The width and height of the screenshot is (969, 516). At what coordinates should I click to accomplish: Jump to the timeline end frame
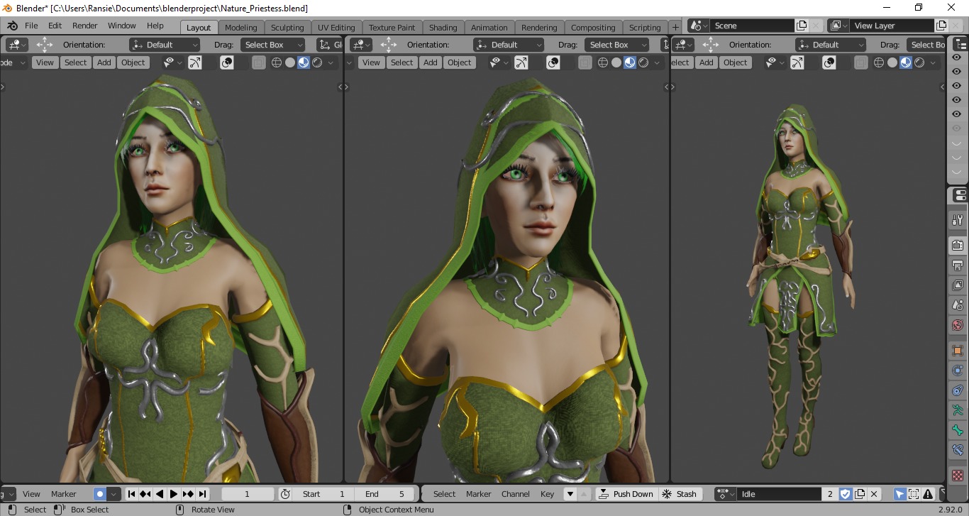pyautogui.click(x=203, y=494)
